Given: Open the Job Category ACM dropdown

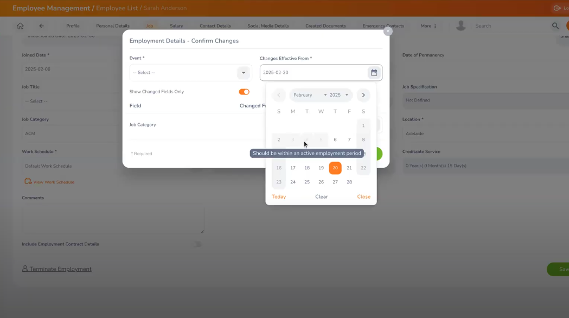Looking at the screenshot, I should pos(71,133).
